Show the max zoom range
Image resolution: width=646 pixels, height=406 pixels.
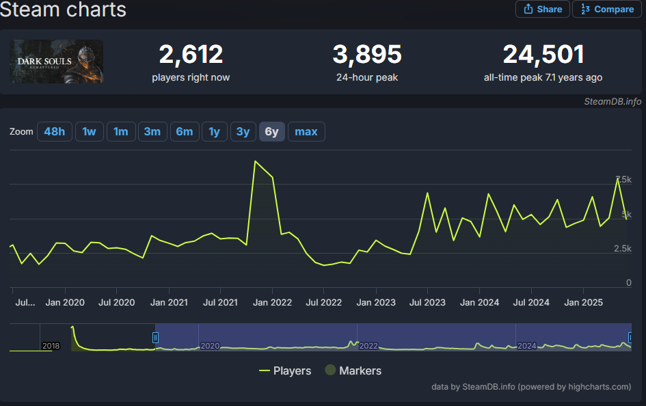(306, 132)
